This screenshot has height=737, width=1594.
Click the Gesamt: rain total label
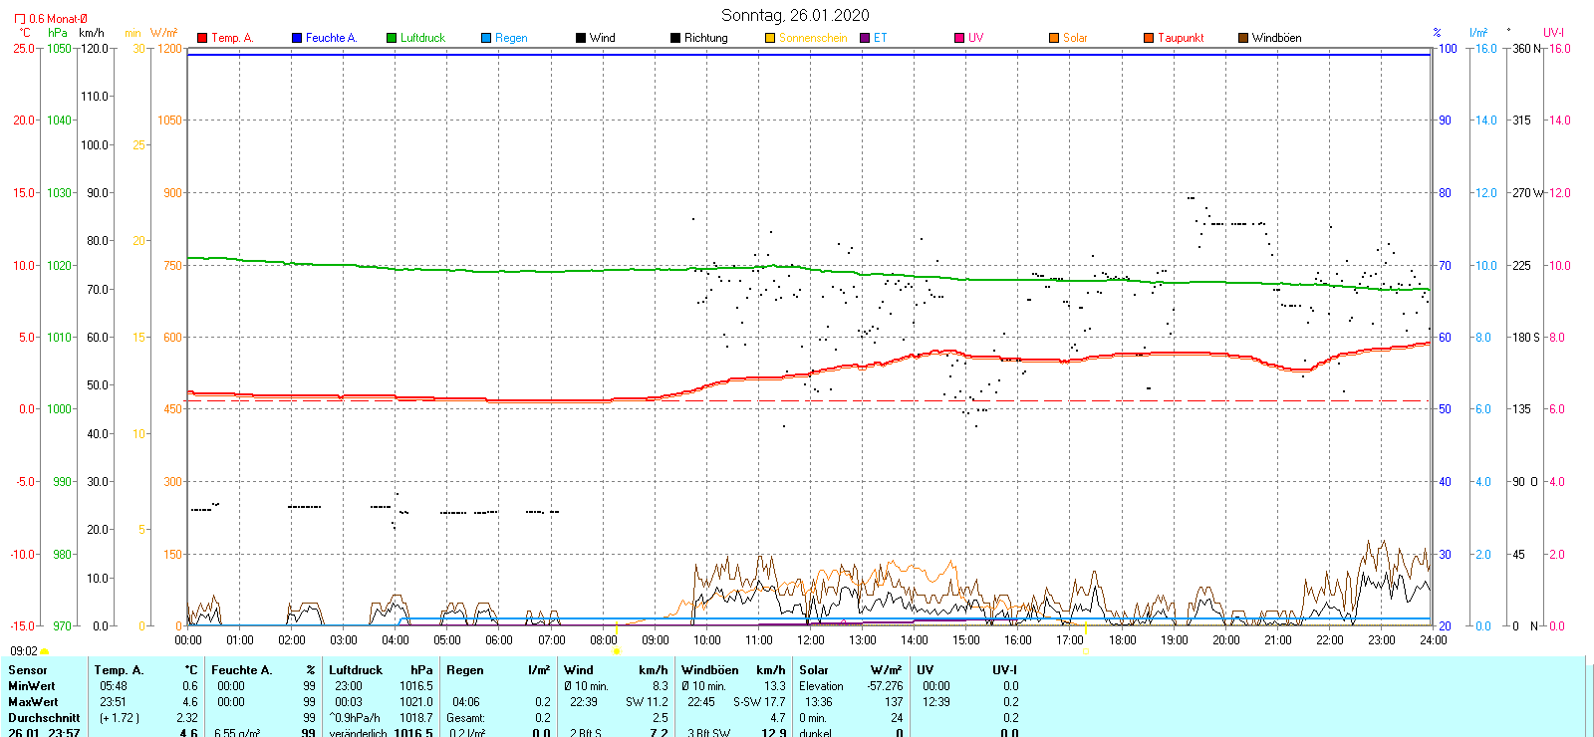click(466, 718)
